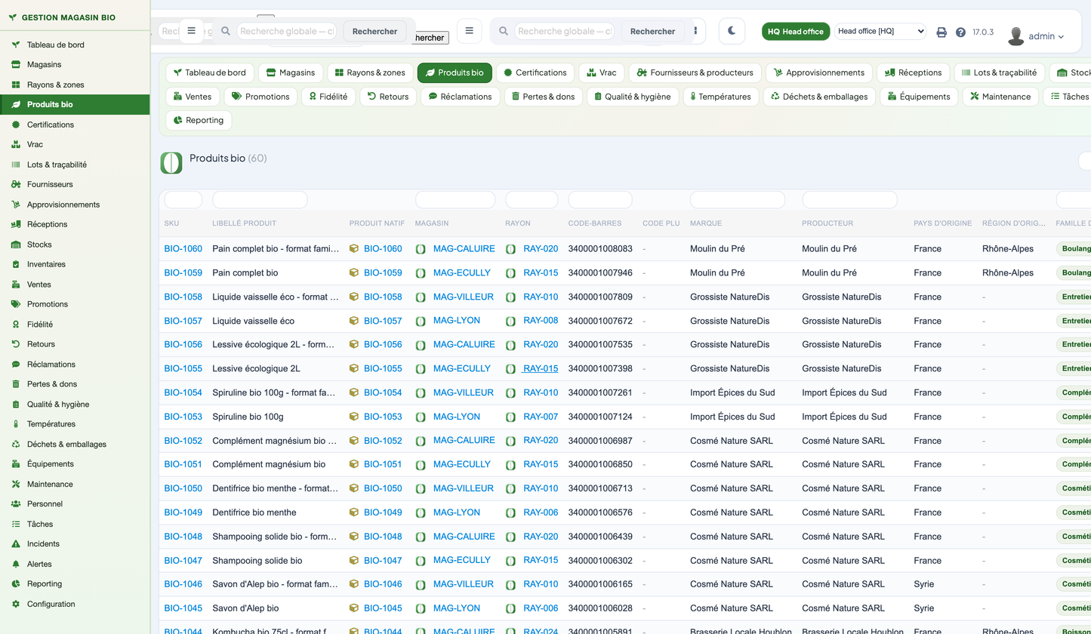Viewport: 1091px width, 634px height.
Task: Click Import Épices du Sud marque in BIO-1054 row
Action: [732, 392]
